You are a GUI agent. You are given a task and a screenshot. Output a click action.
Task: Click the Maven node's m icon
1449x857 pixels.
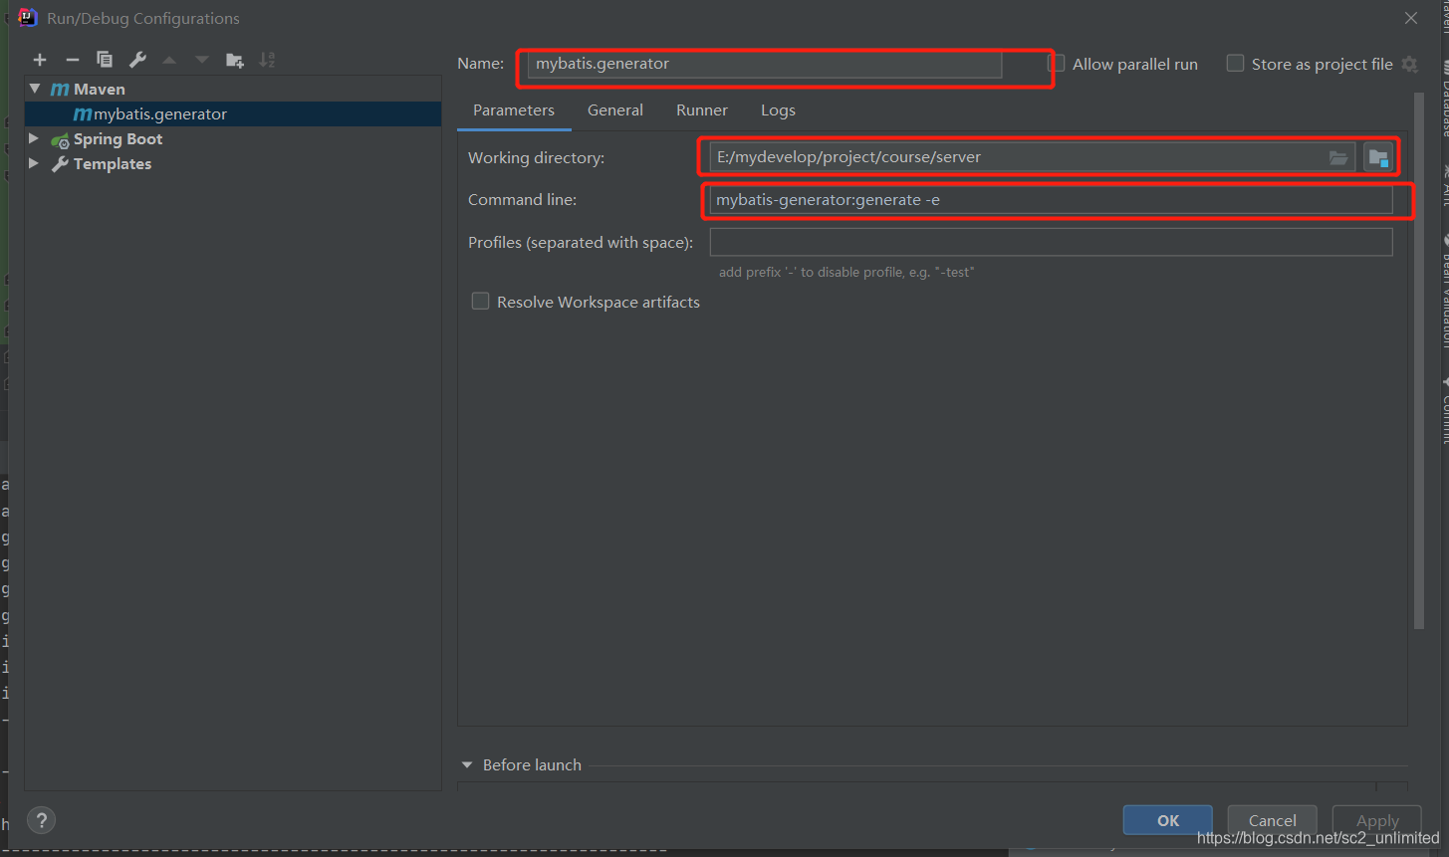click(x=60, y=90)
